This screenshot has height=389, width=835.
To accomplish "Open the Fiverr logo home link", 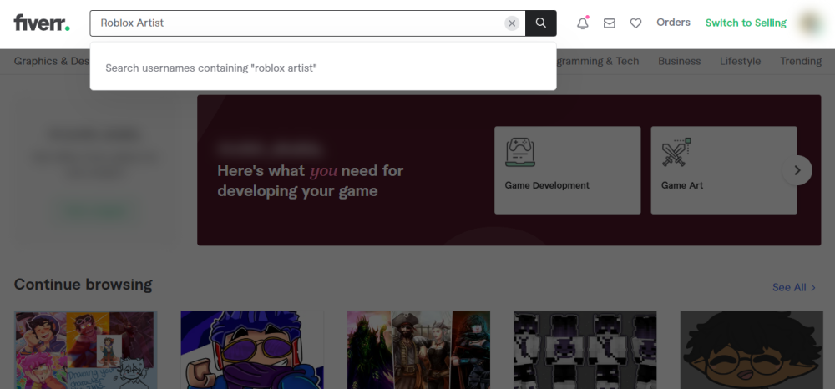I will pyautogui.click(x=42, y=23).
